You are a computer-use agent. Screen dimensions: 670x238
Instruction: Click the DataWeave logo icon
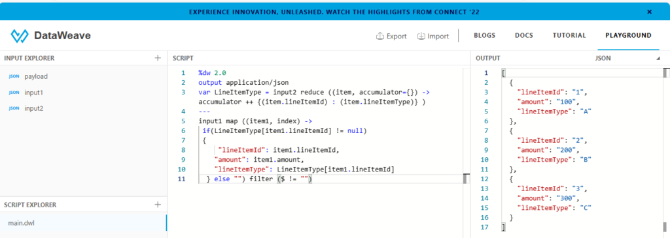pyautogui.click(x=20, y=36)
